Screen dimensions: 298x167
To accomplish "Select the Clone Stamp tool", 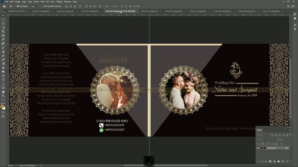I will [x=3, y=51].
